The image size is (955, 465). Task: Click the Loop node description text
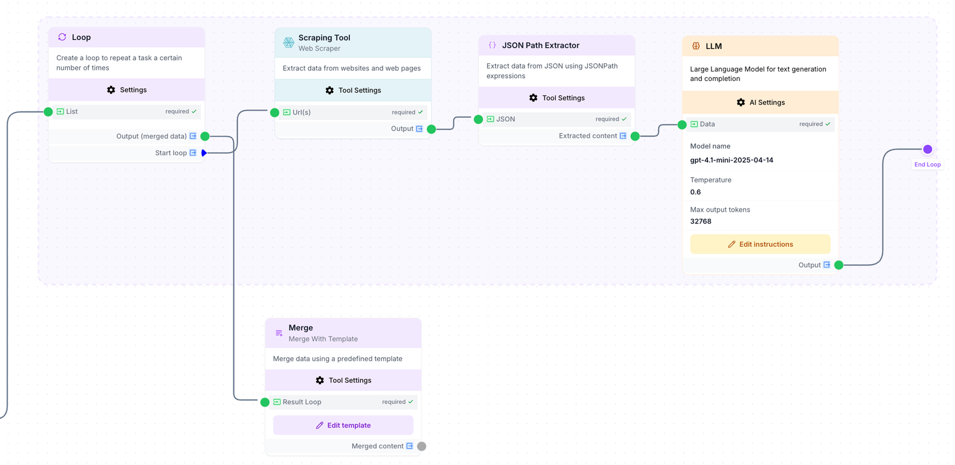point(119,63)
